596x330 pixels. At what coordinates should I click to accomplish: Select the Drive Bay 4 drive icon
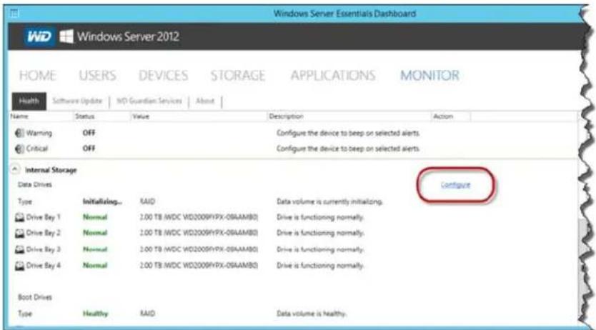point(19,266)
